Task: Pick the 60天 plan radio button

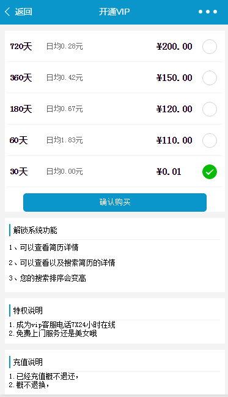Action: (x=210, y=141)
